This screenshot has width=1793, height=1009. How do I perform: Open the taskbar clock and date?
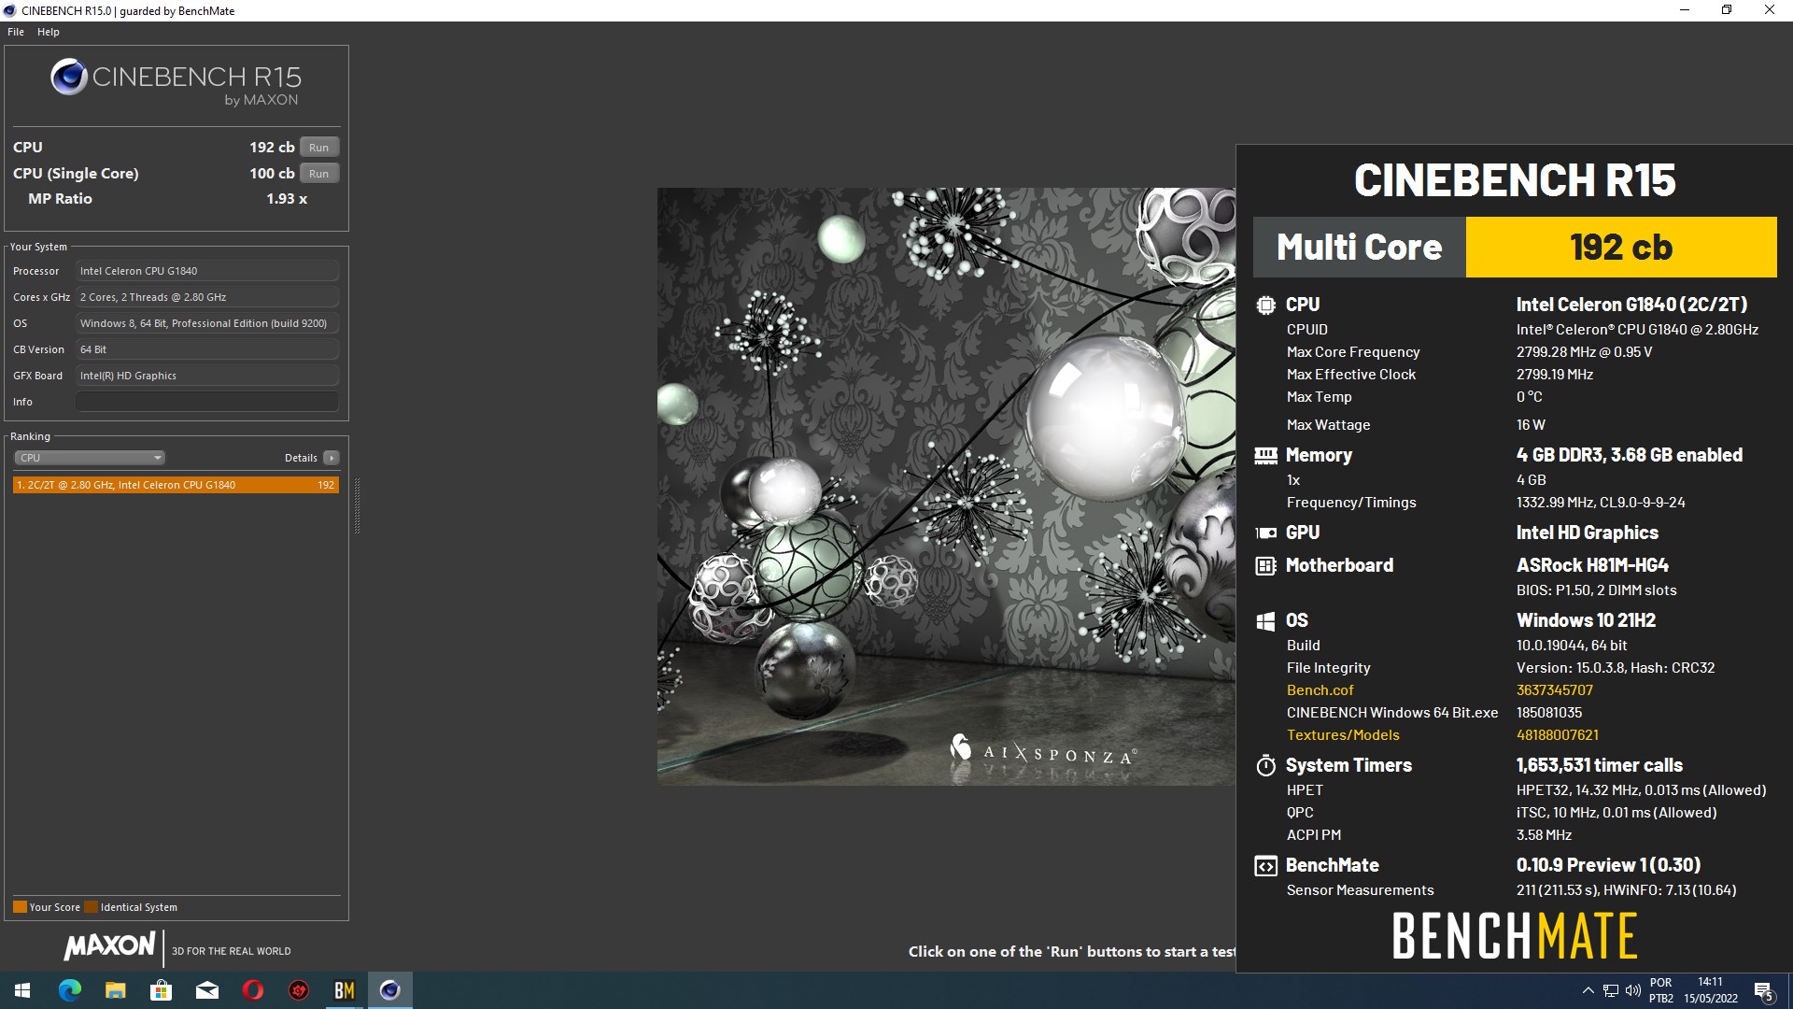(x=1711, y=990)
